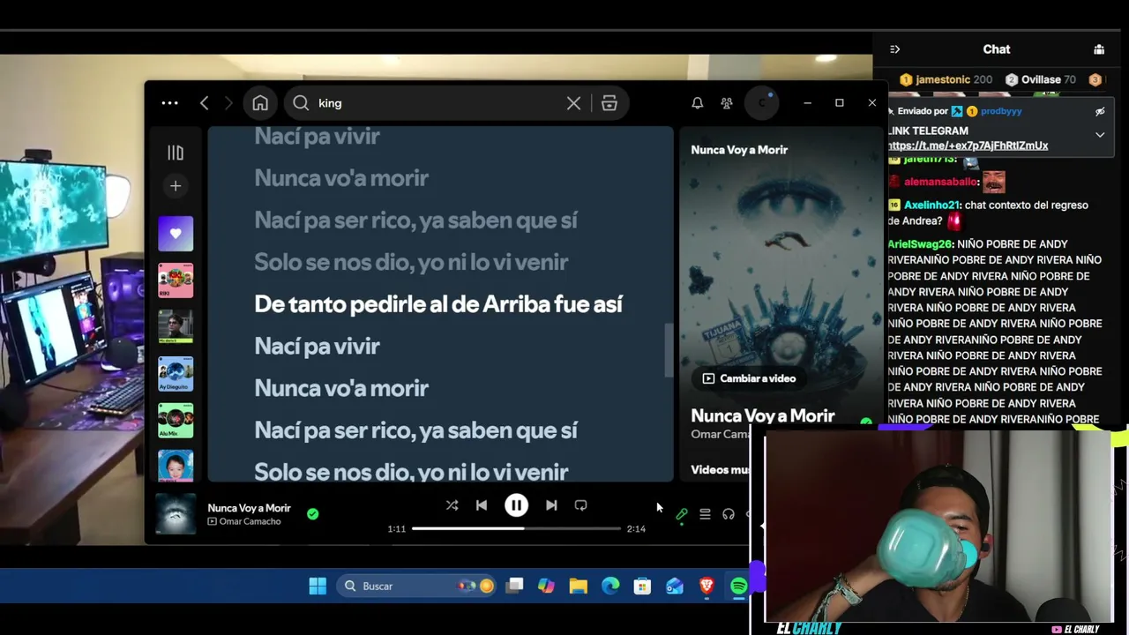Toggle the lyrics microphone icon
Screen dimensions: 1129x635
pos(682,514)
